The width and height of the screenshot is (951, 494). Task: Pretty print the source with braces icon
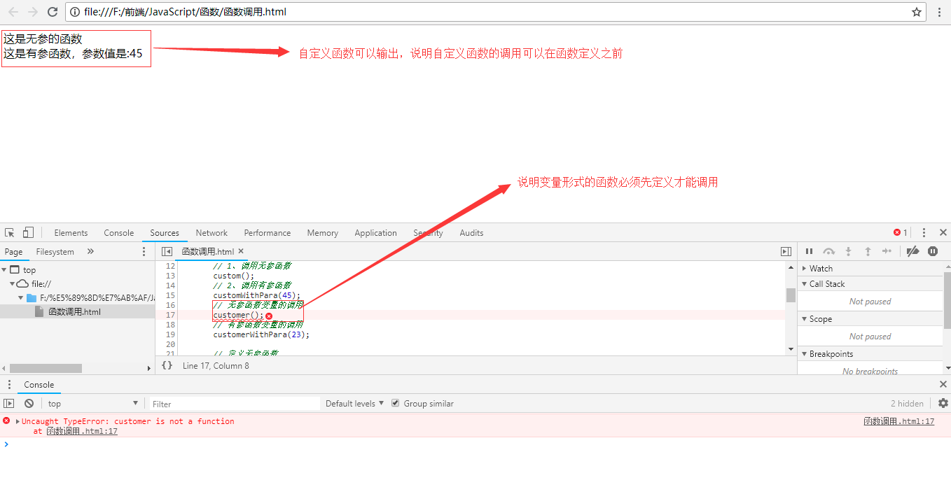[167, 365]
